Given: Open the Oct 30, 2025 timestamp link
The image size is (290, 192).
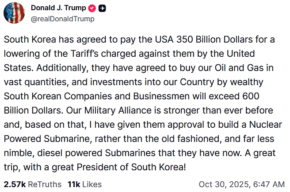Looking at the screenshot, I should coord(241,184).
